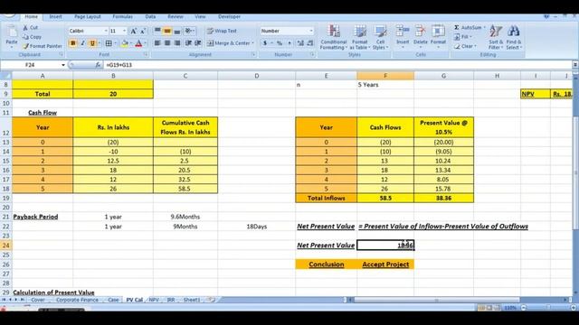579x325 pixels.
Task: Expand the Number format dropdown
Action: [311, 31]
